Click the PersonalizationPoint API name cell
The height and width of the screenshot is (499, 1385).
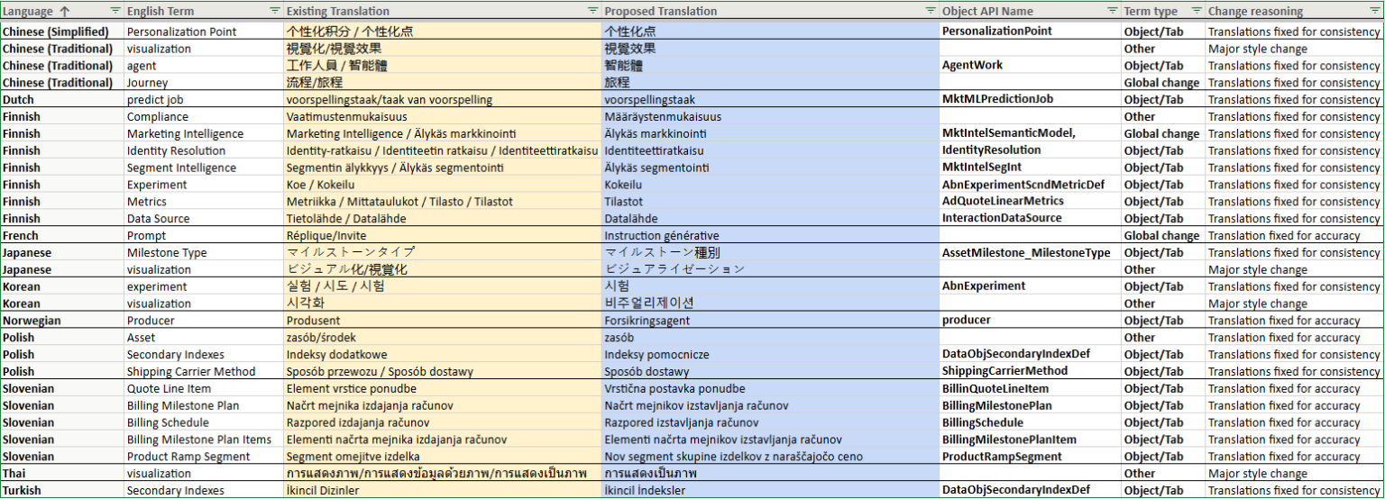[x=1030, y=32]
